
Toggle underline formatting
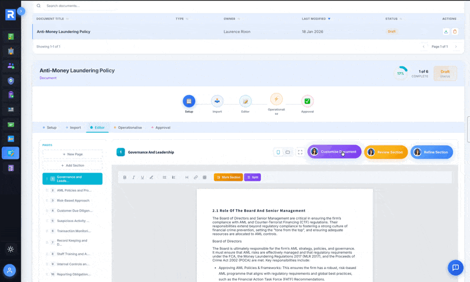(x=142, y=177)
